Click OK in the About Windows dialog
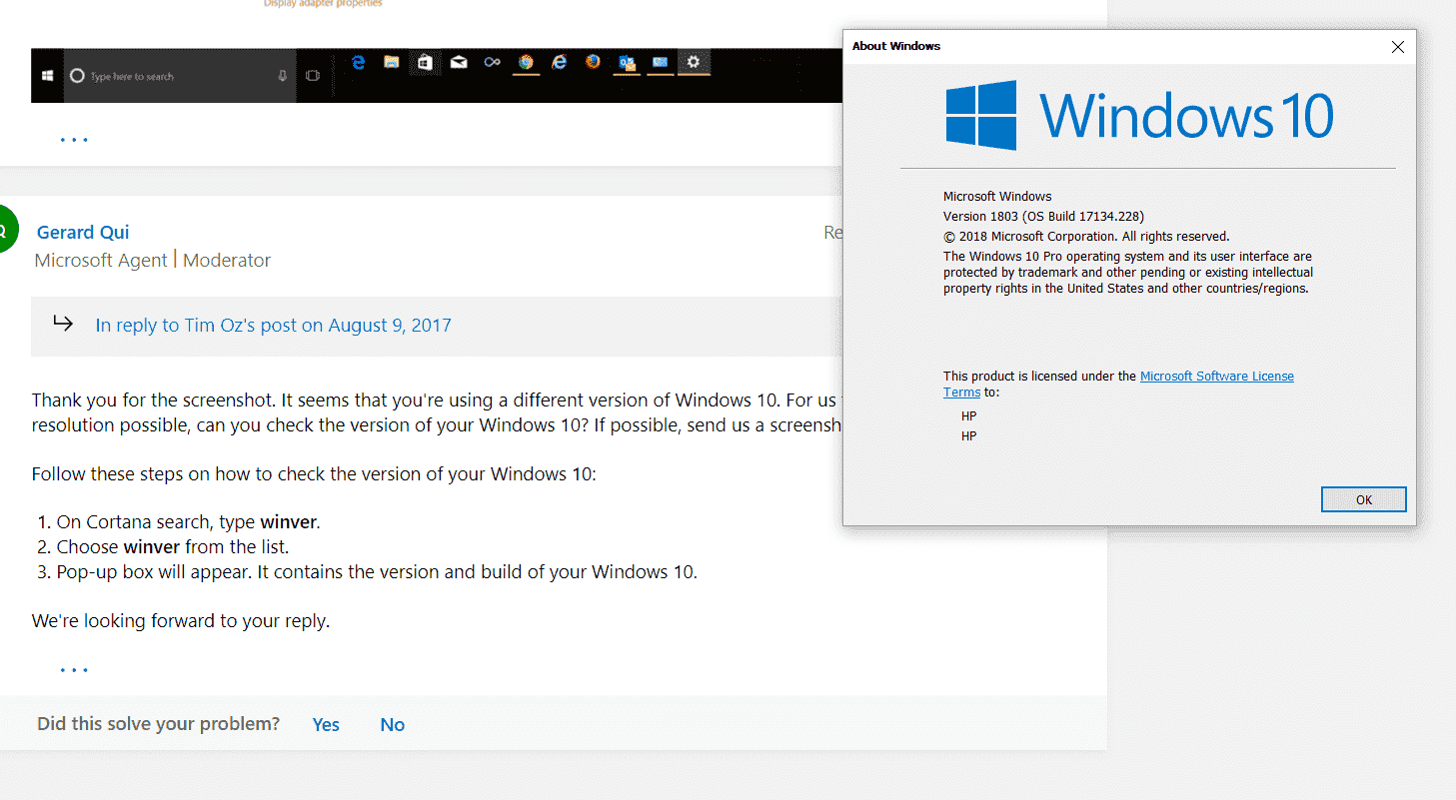Image resolution: width=1456 pixels, height=800 pixels. click(x=1363, y=499)
